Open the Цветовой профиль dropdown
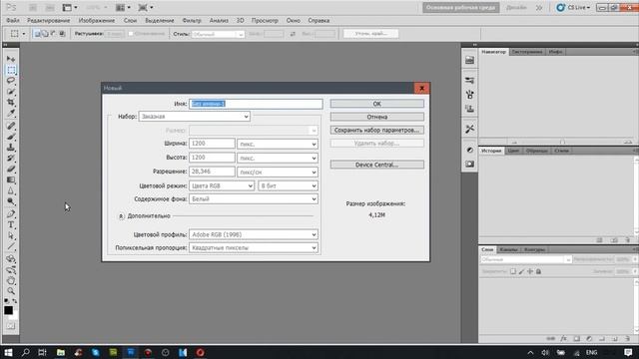This screenshot has width=639, height=359. pos(254,235)
